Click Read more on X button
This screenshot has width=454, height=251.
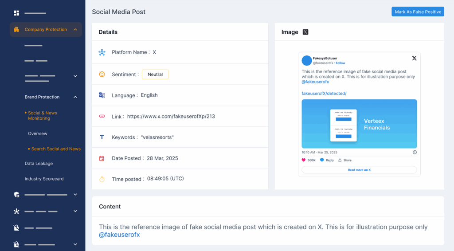359,170
